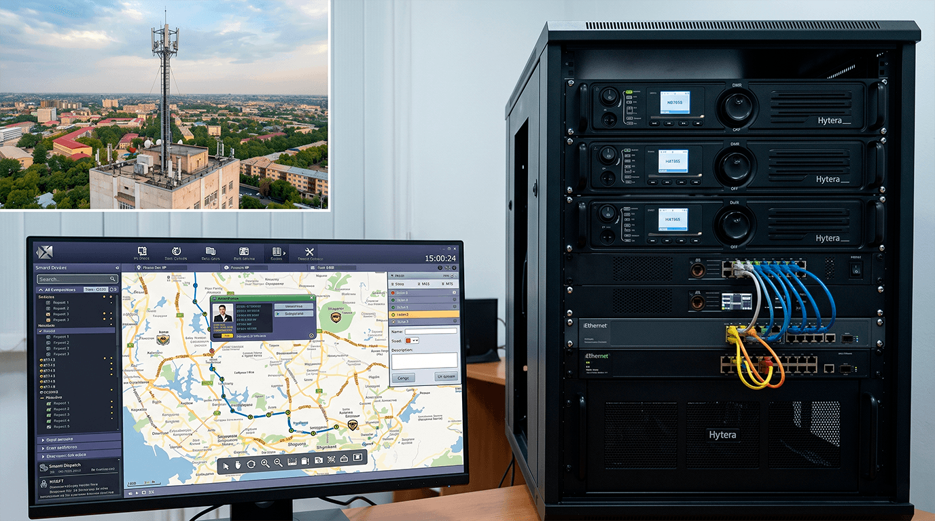The image size is (935, 521).
Task: Click the shield badge marker inside the green park
Action: coord(336,317)
